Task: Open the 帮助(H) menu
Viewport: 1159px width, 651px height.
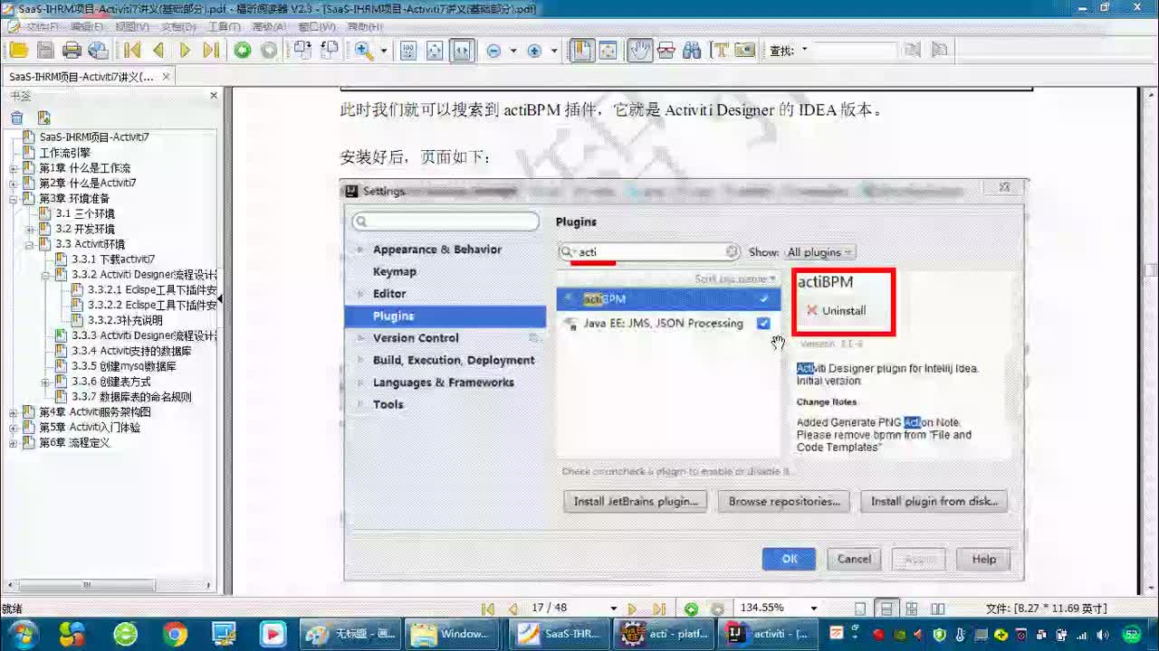Action: (x=364, y=27)
